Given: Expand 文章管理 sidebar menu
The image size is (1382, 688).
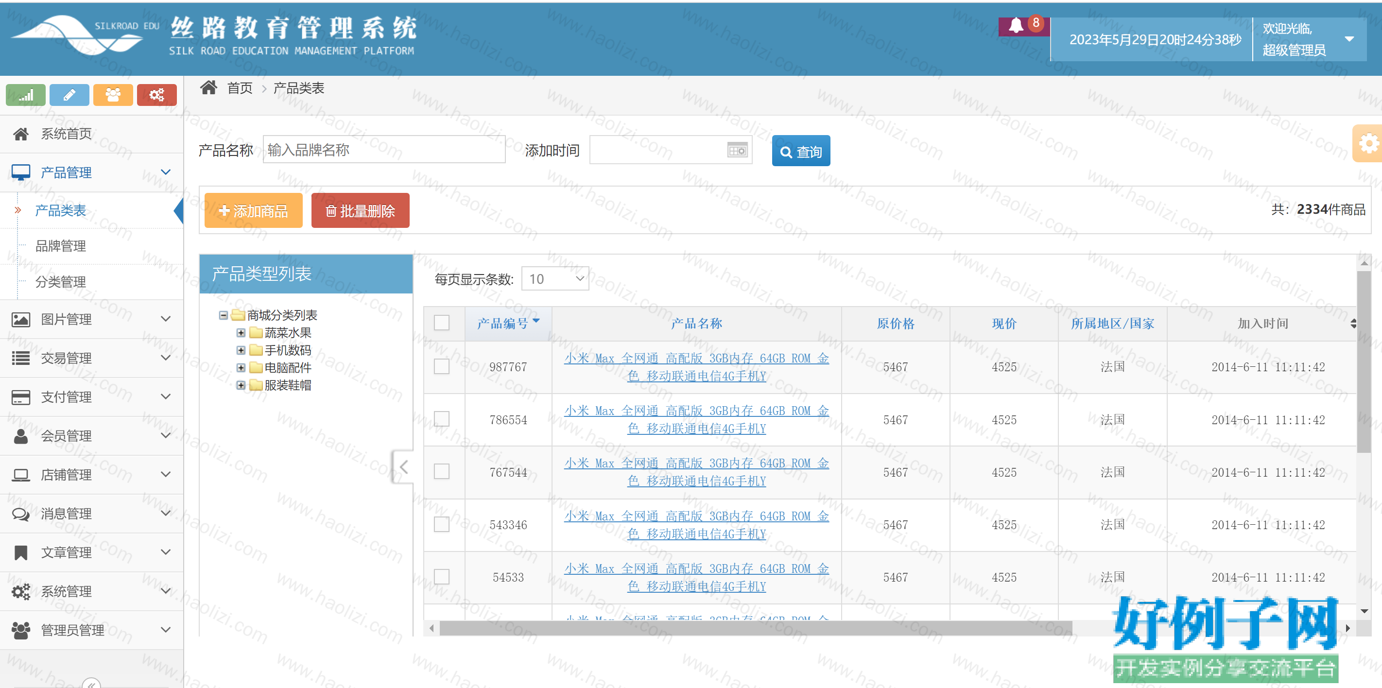Looking at the screenshot, I should tap(91, 552).
